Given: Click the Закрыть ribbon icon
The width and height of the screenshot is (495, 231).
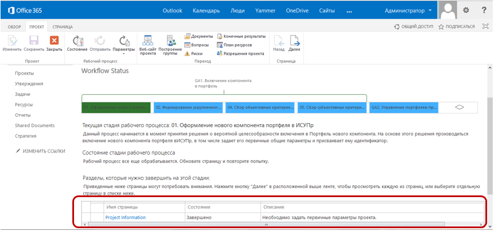Looking at the screenshot, I should [54, 43].
